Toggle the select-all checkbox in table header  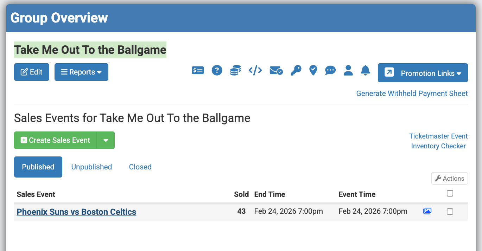(450, 193)
